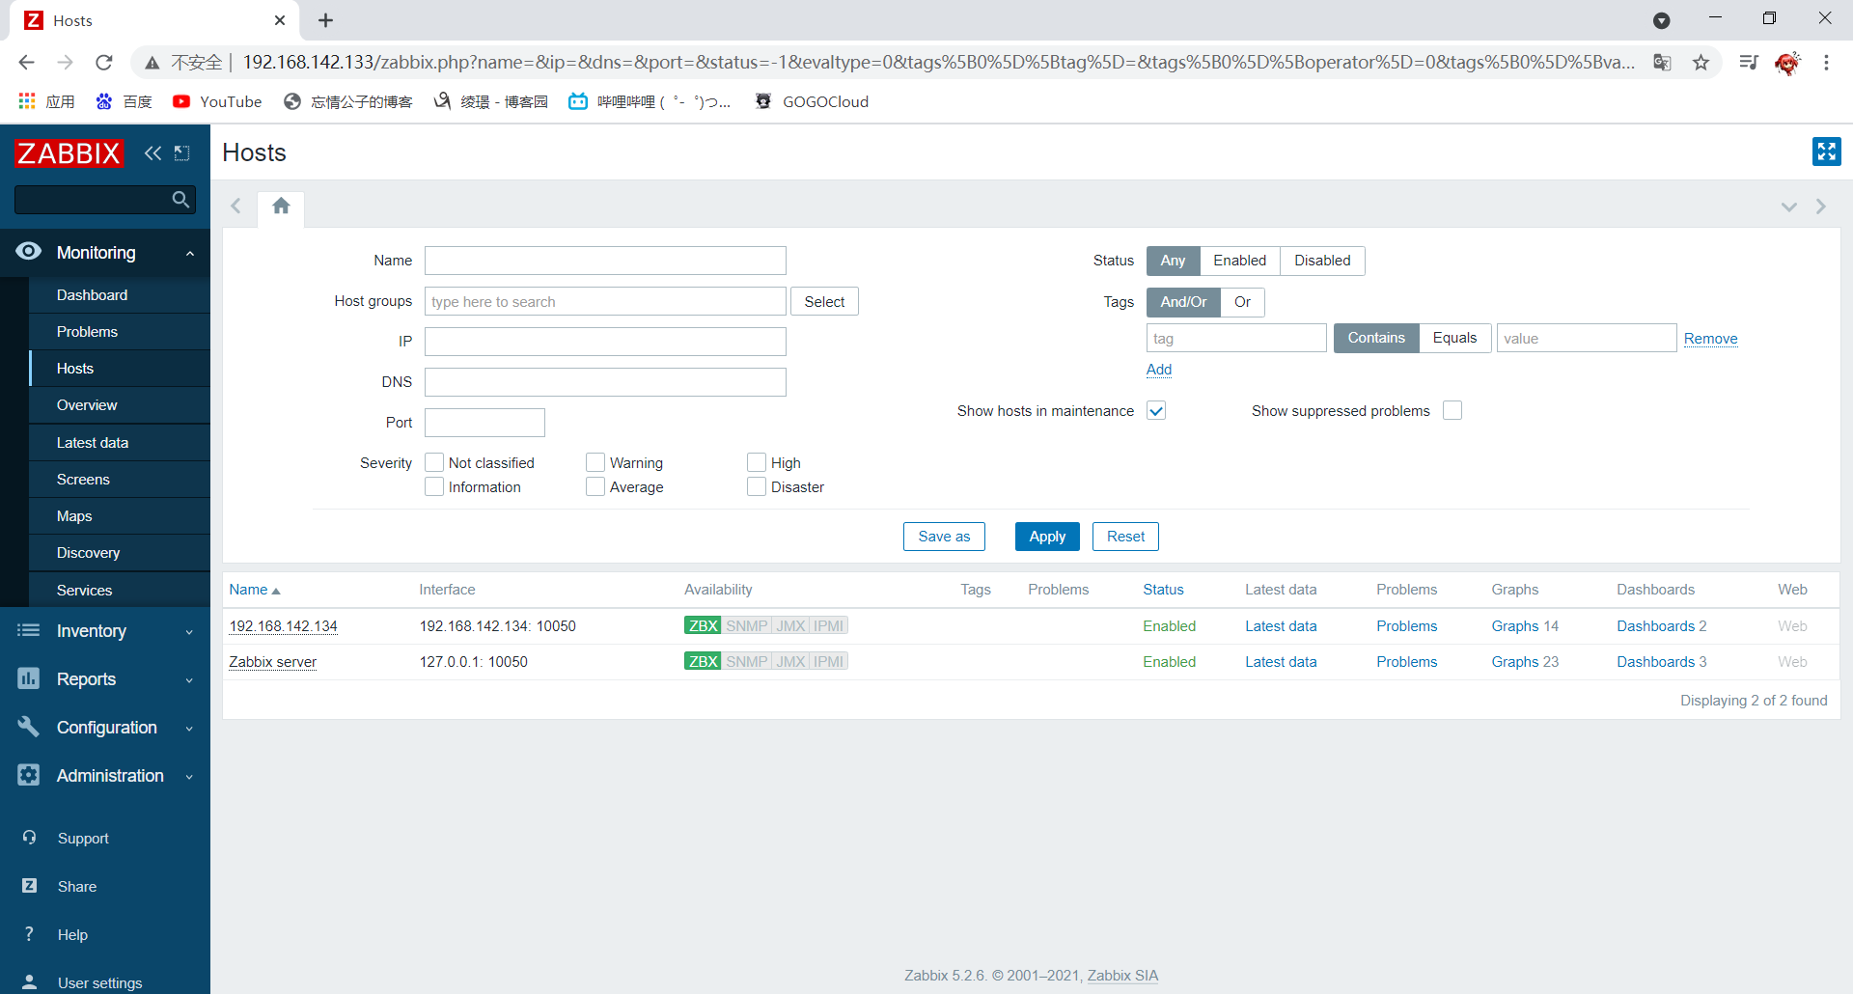Click the Add tag link
Screen dimensions: 1853x994
[x=1159, y=370]
